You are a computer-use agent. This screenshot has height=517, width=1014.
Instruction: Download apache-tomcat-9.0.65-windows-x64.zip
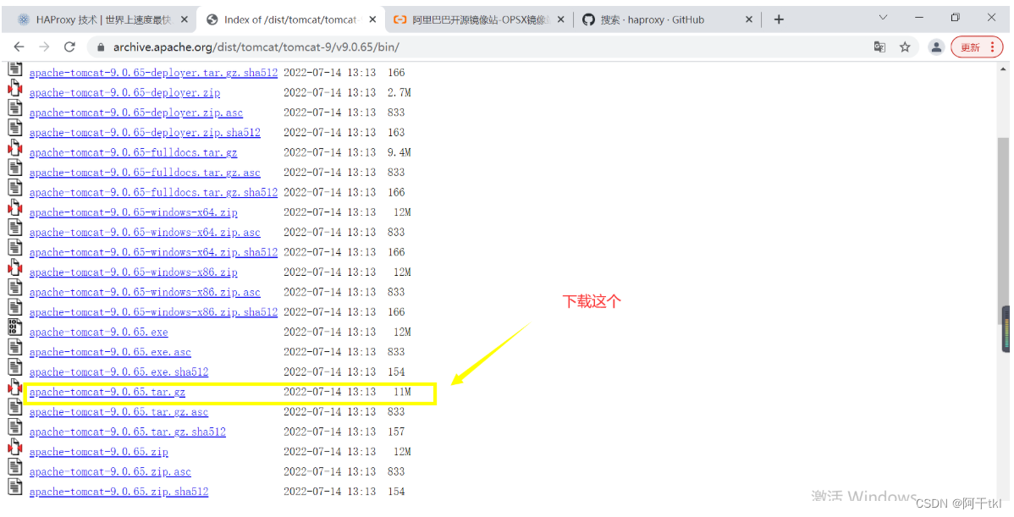pos(133,212)
